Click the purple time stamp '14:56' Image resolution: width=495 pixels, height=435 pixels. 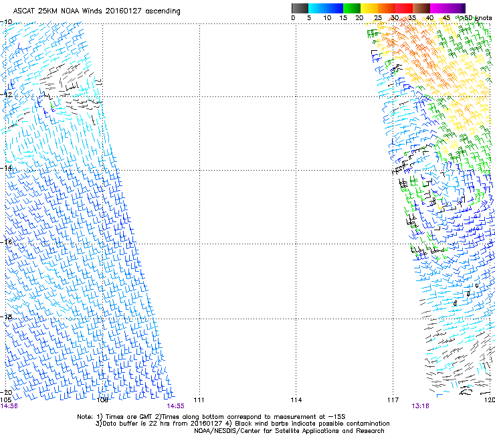coord(9,406)
